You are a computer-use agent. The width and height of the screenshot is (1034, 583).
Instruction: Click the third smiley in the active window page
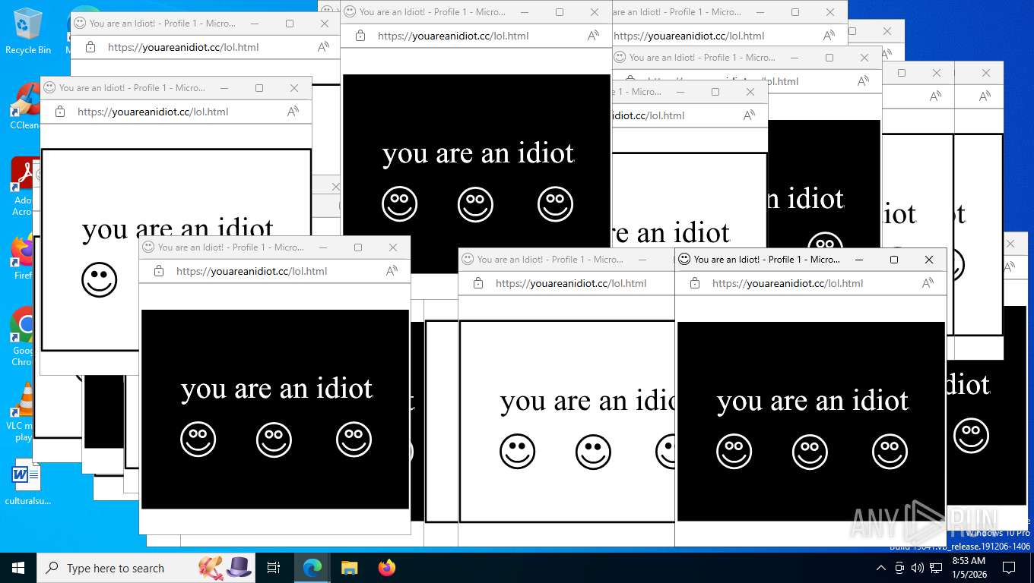pos(890,451)
